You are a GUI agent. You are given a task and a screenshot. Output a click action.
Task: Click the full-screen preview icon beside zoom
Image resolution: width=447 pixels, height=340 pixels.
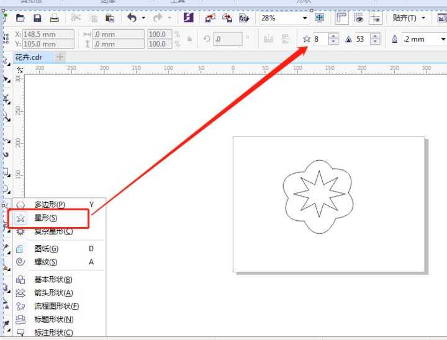(x=319, y=18)
